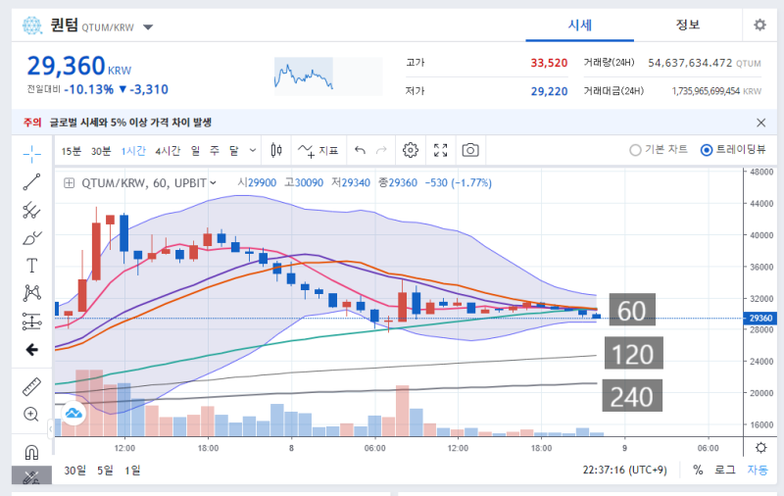Click the low price value 29,220
The width and height of the screenshot is (784, 496).
[x=549, y=91]
